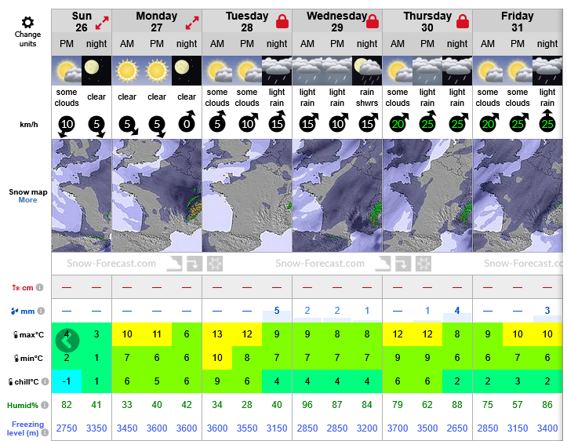
Task: Open Tuesday 28 snow map thumbnail
Action: 247,195
